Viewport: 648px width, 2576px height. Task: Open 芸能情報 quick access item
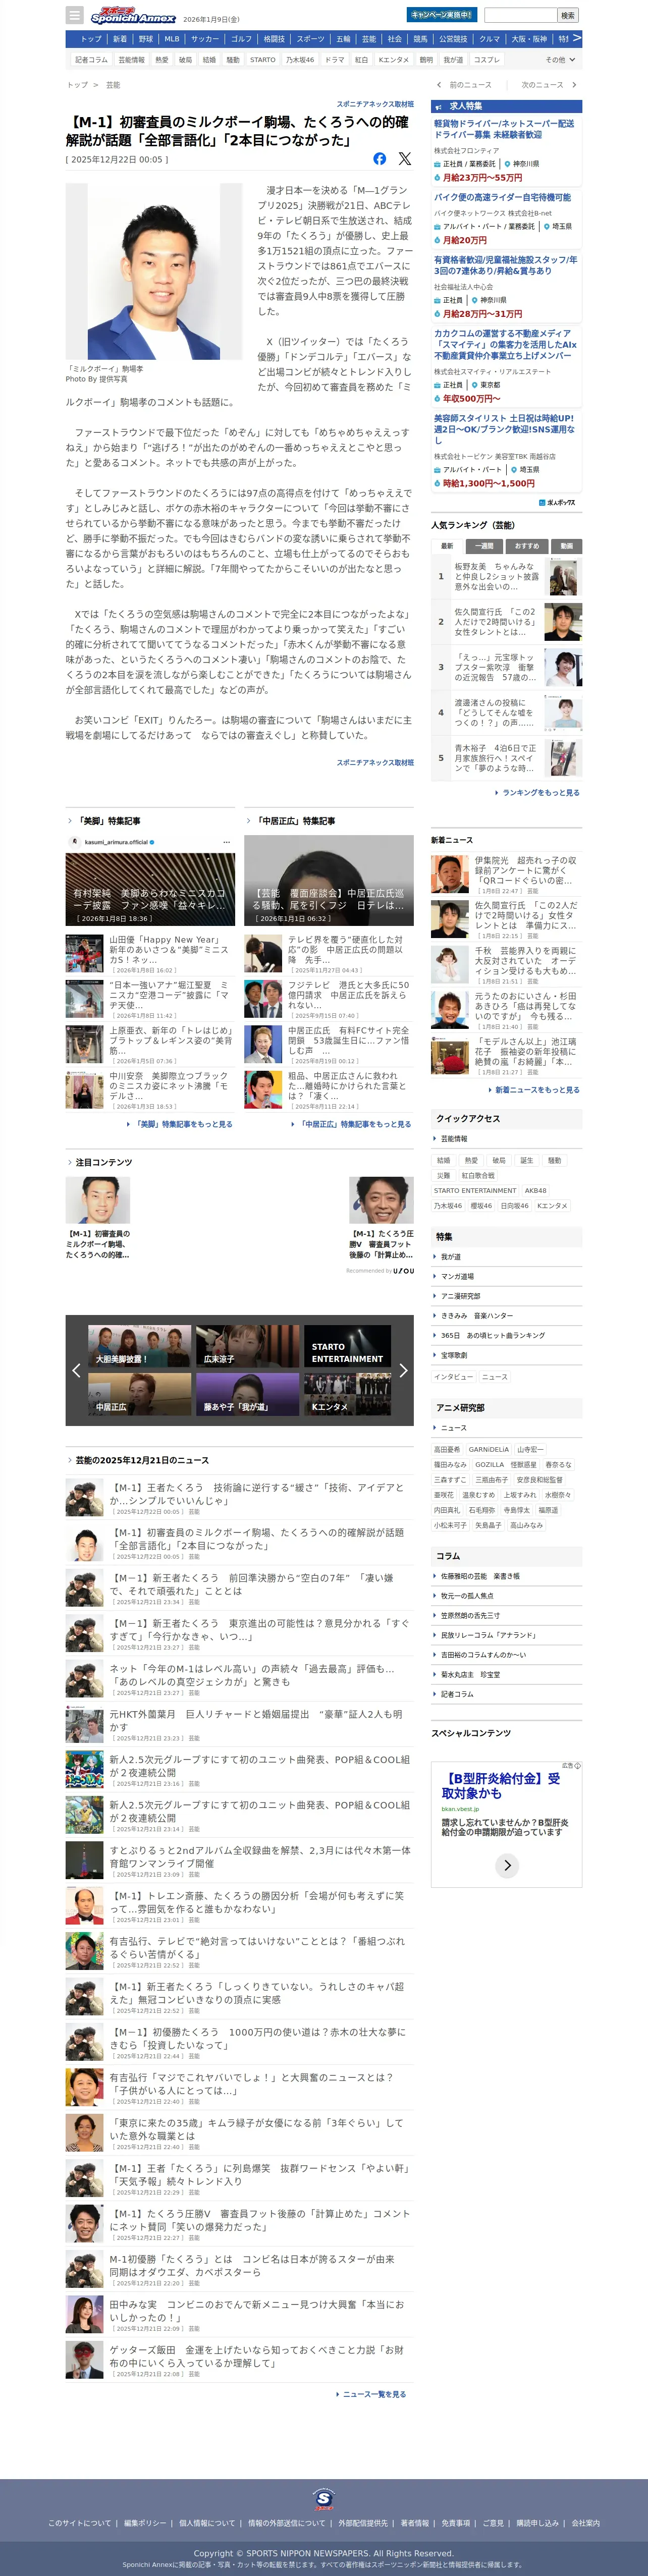tap(453, 1139)
